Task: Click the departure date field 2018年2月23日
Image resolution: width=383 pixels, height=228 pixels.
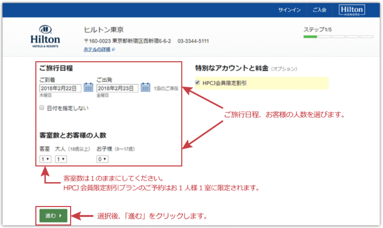Action: (117, 88)
